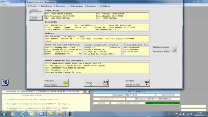
Task: Open Windows Explorer folder in taskbar
Action: [x=32, y=114]
